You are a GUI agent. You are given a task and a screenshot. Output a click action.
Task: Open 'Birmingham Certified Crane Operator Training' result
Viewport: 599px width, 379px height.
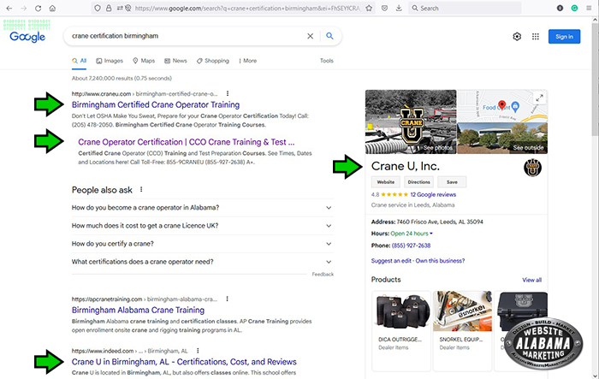tap(156, 104)
